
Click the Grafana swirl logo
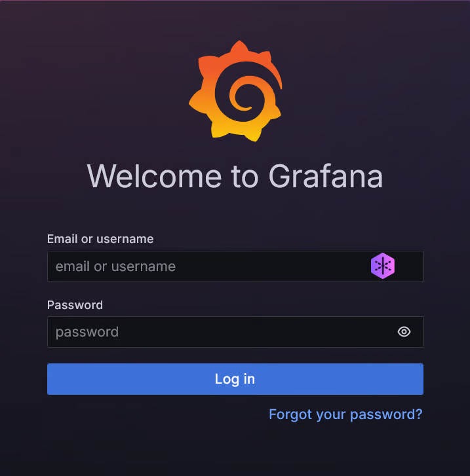point(235,91)
